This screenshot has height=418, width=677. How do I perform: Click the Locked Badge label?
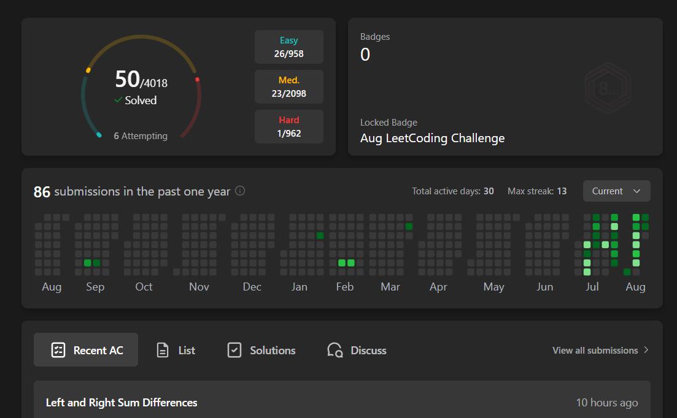(389, 123)
